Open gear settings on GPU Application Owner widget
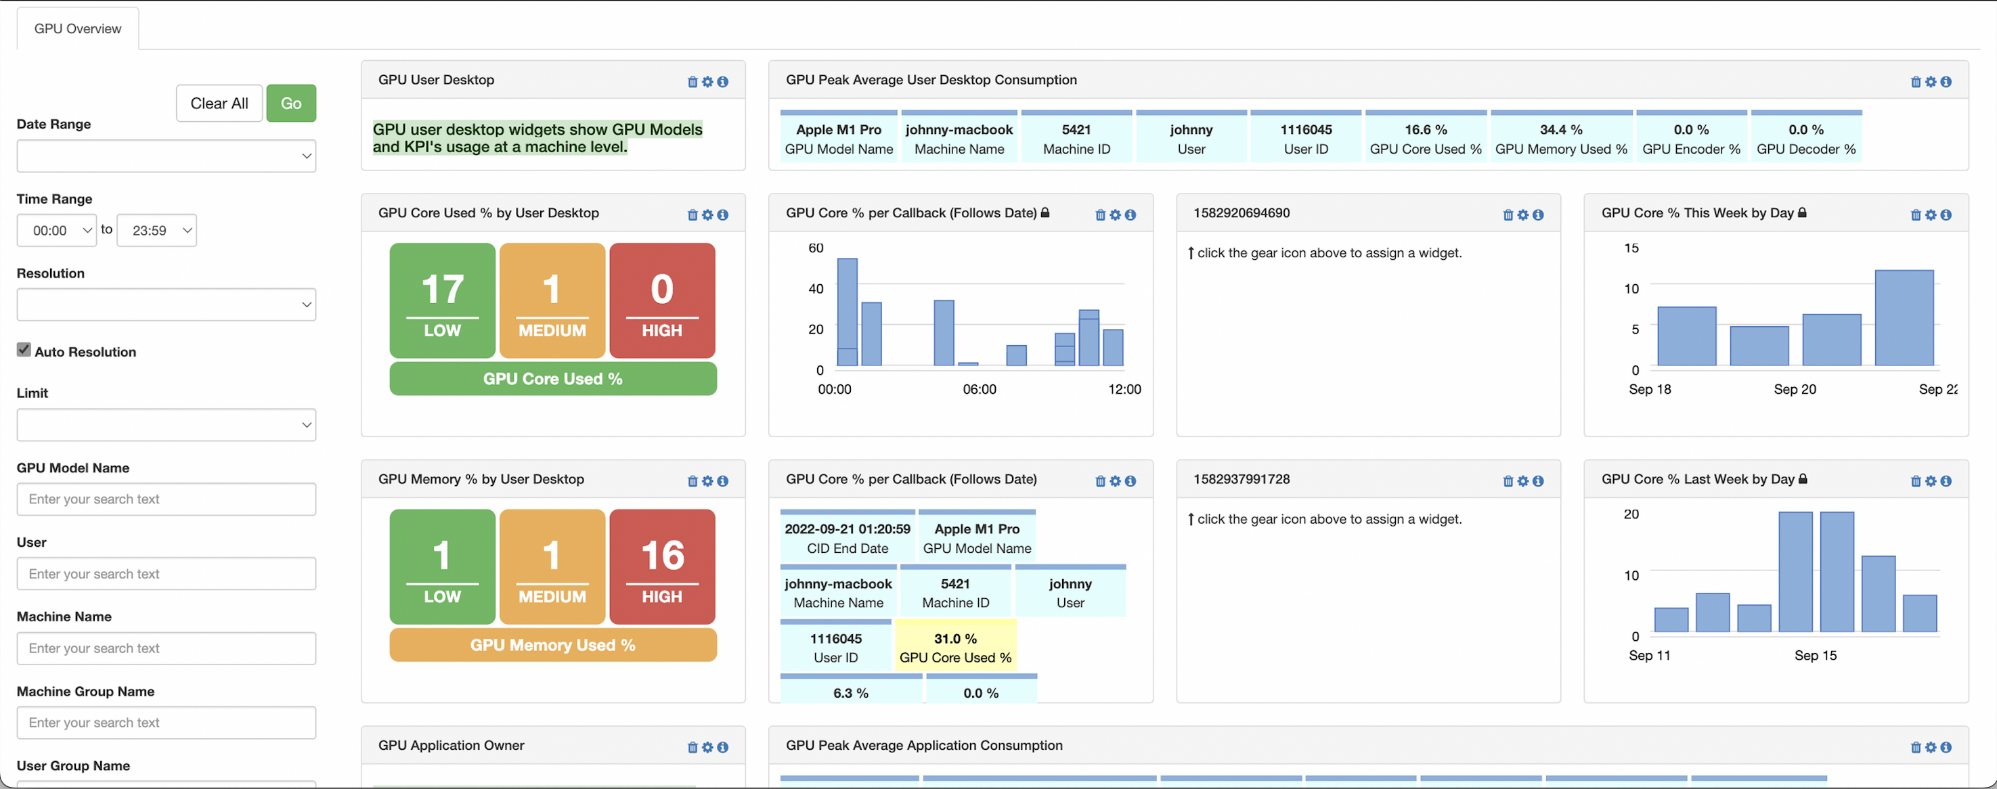Image resolution: width=1997 pixels, height=789 pixels. tap(707, 748)
